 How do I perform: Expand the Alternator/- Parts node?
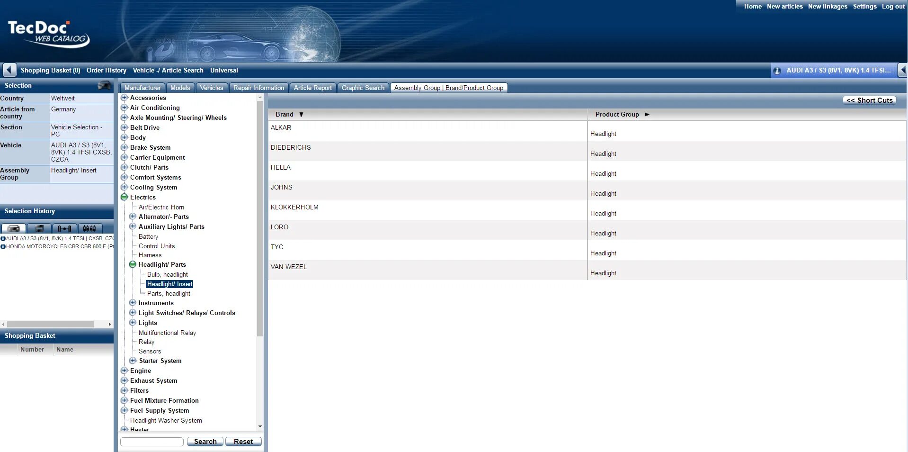[133, 217]
